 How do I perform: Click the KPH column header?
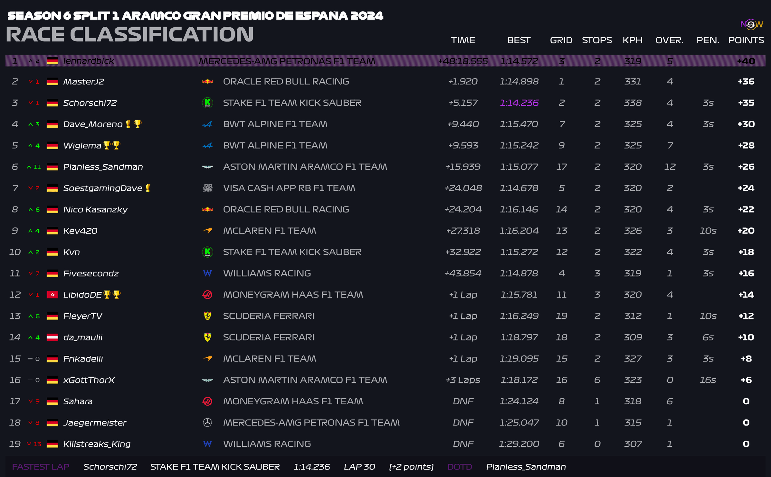coord(633,40)
